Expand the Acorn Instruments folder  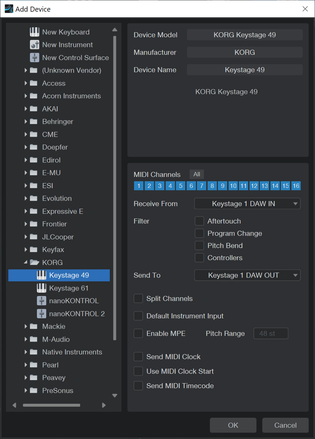[26, 96]
